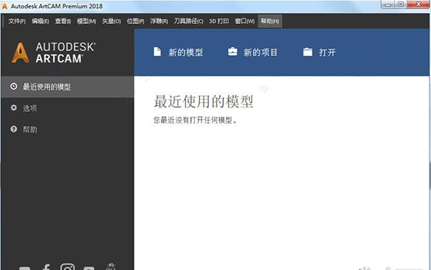Open the 帮助(H) menu in menu bar
This screenshot has height=270, width=431.
pos(270,21)
